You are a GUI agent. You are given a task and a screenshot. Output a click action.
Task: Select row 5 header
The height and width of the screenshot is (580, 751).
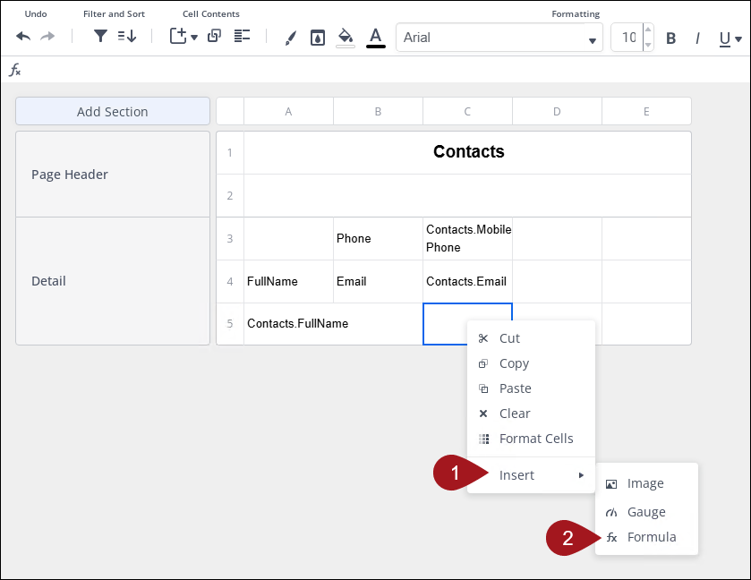click(230, 324)
